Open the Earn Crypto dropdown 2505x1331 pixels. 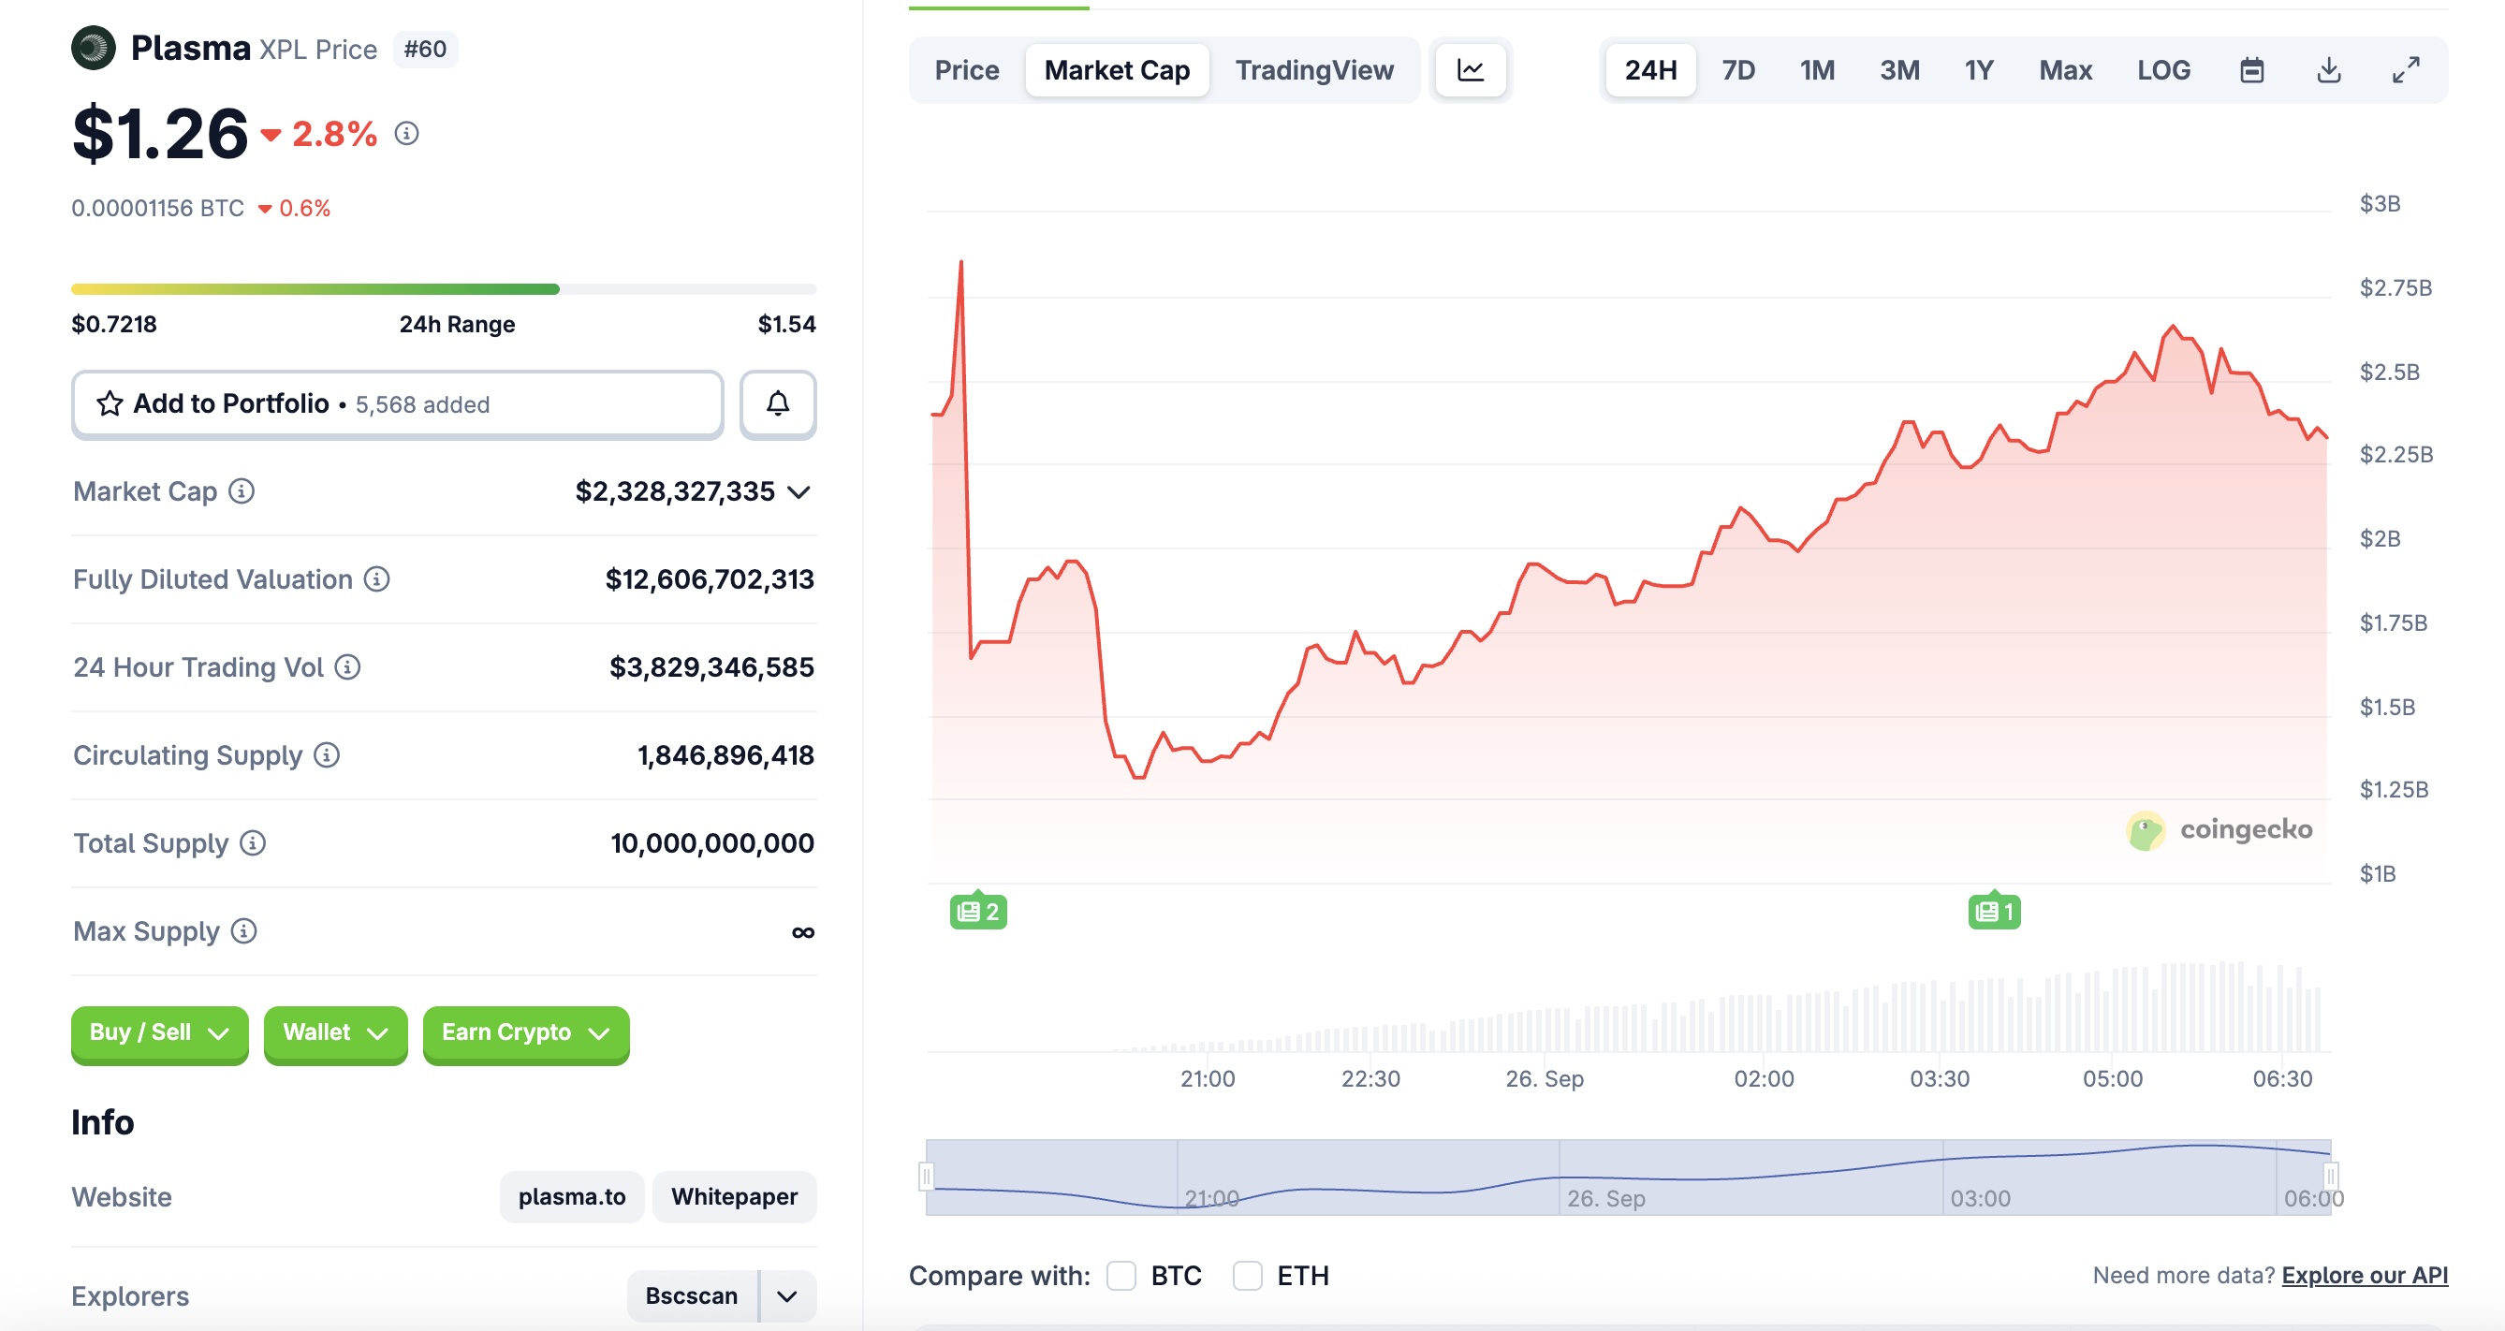[x=526, y=1032]
